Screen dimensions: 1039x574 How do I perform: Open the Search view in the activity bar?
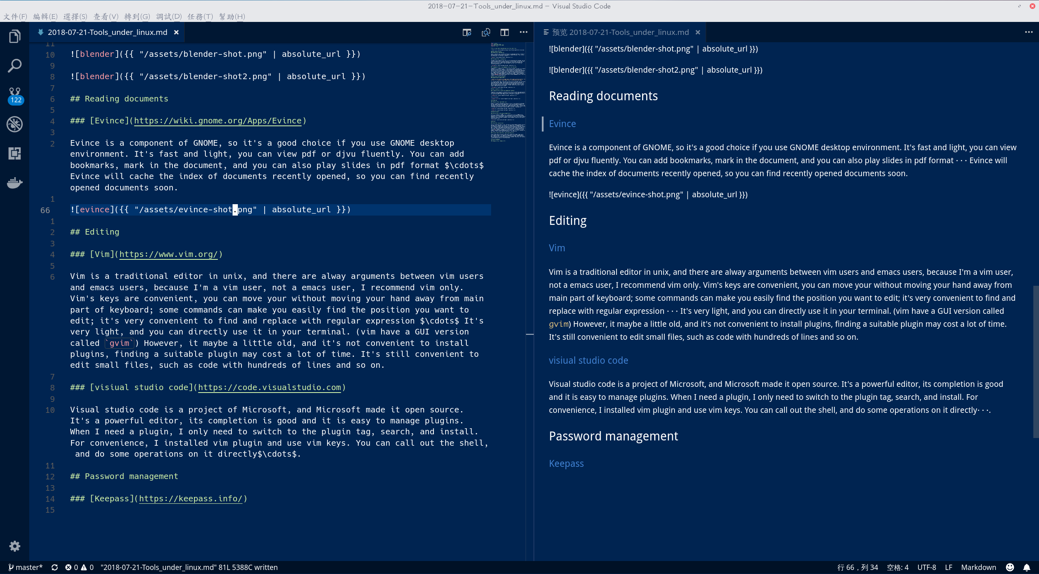pyautogui.click(x=15, y=66)
